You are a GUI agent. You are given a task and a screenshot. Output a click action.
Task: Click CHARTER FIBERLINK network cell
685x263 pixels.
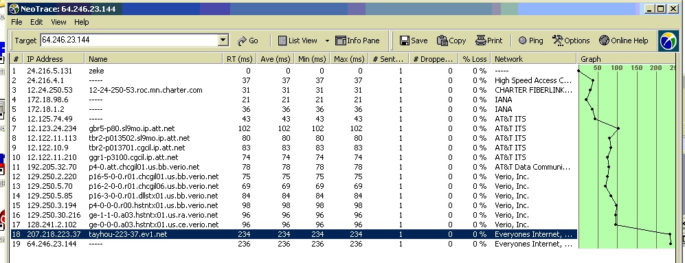(x=533, y=90)
